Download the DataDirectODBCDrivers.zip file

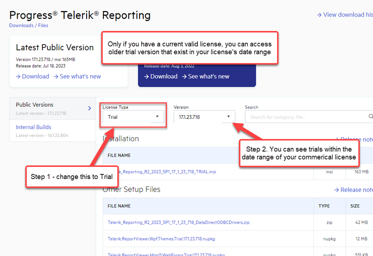(179, 222)
